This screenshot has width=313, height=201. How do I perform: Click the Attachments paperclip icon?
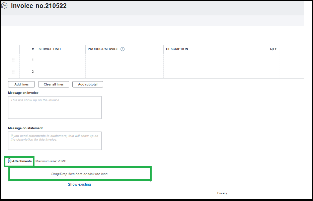point(10,161)
